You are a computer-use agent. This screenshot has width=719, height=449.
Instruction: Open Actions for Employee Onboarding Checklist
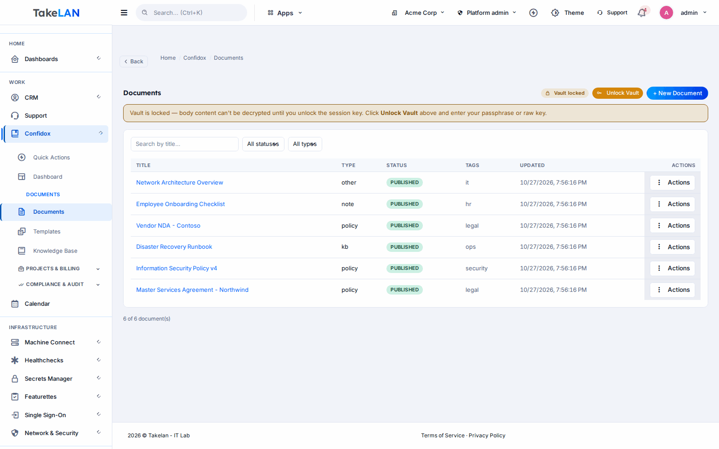(672, 204)
